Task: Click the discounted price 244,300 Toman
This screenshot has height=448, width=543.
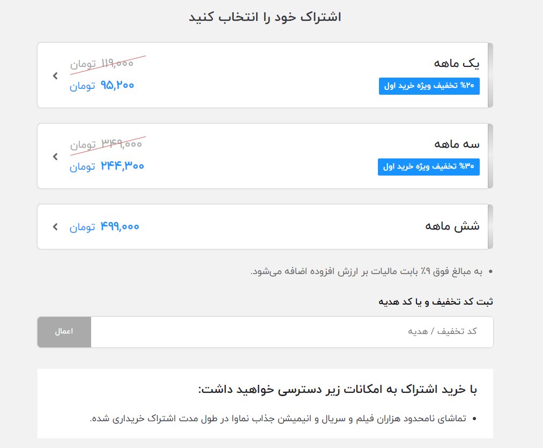Action: pos(106,166)
